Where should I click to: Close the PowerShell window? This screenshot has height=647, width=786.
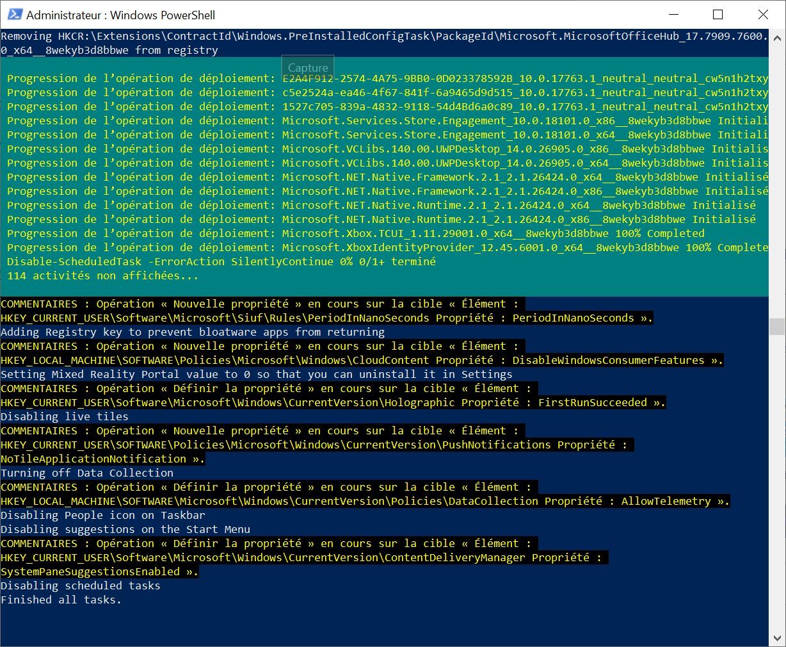pos(763,15)
